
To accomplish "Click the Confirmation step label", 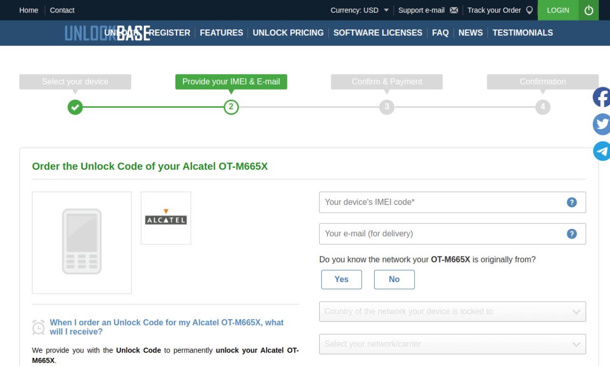I will 543,81.
